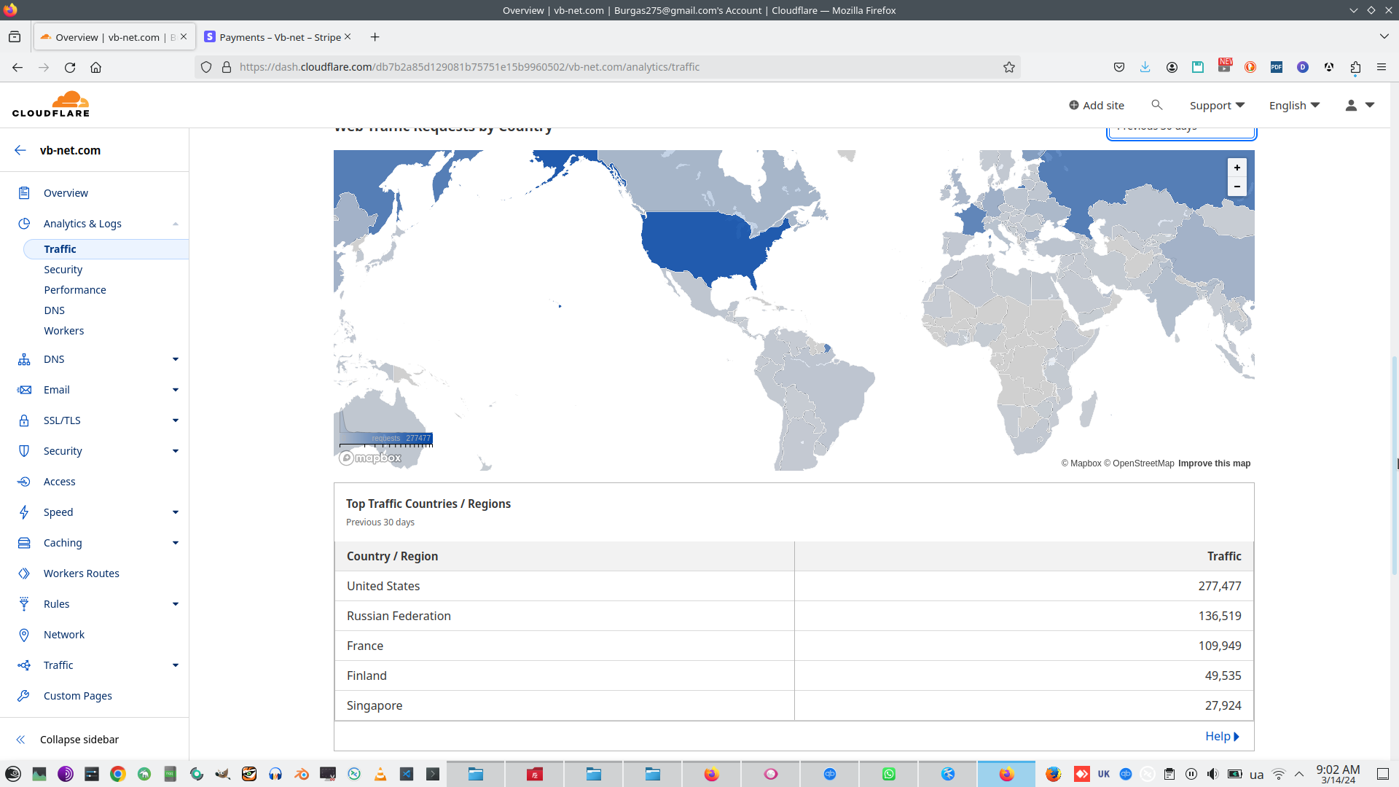Click back arrow next to vb-net.com

(x=20, y=150)
